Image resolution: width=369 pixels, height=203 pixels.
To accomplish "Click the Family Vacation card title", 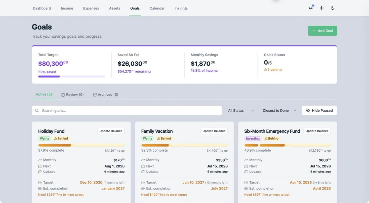I will (157, 131).
